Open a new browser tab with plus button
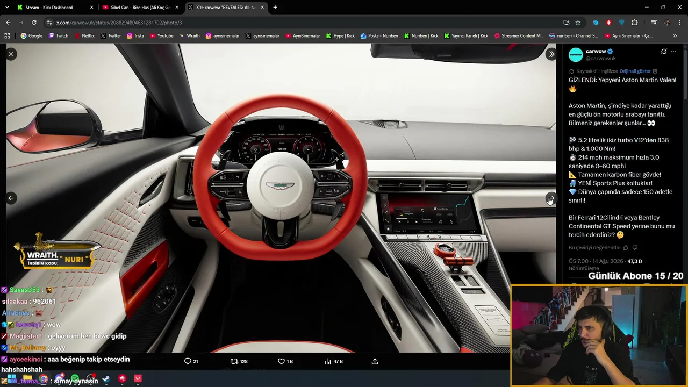Screen dimensions: 688x387 [275, 8]
